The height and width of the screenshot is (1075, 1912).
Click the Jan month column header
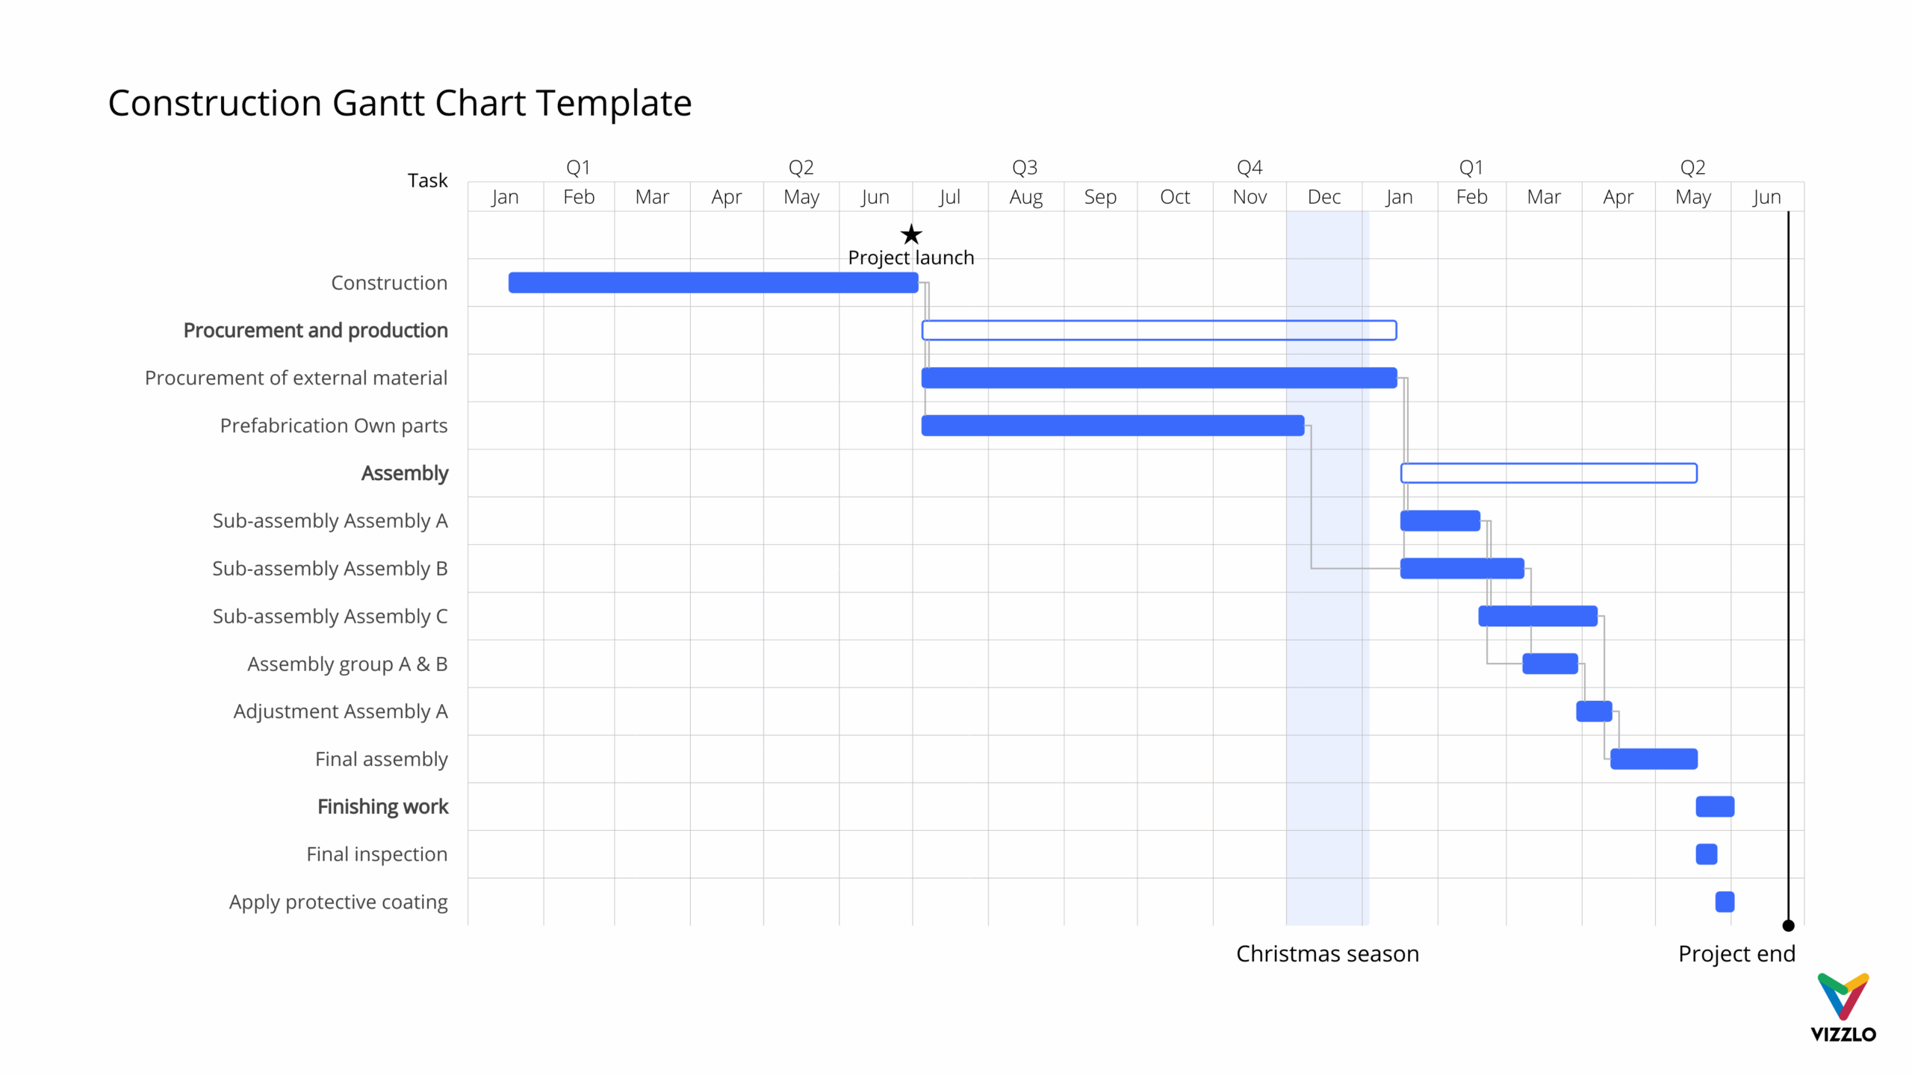(x=506, y=196)
